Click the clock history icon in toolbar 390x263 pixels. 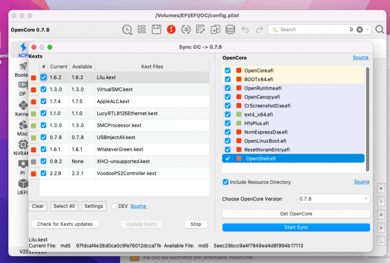click(127, 30)
